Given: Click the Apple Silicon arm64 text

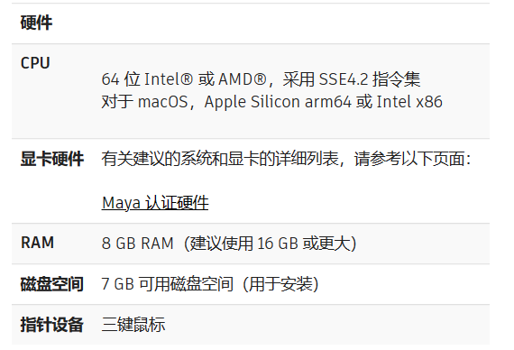Looking at the screenshot, I should pyautogui.click(x=278, y=102).
